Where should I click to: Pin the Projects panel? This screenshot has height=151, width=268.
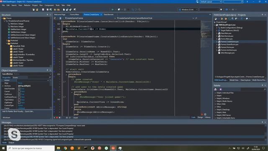[x=263, y=15]
